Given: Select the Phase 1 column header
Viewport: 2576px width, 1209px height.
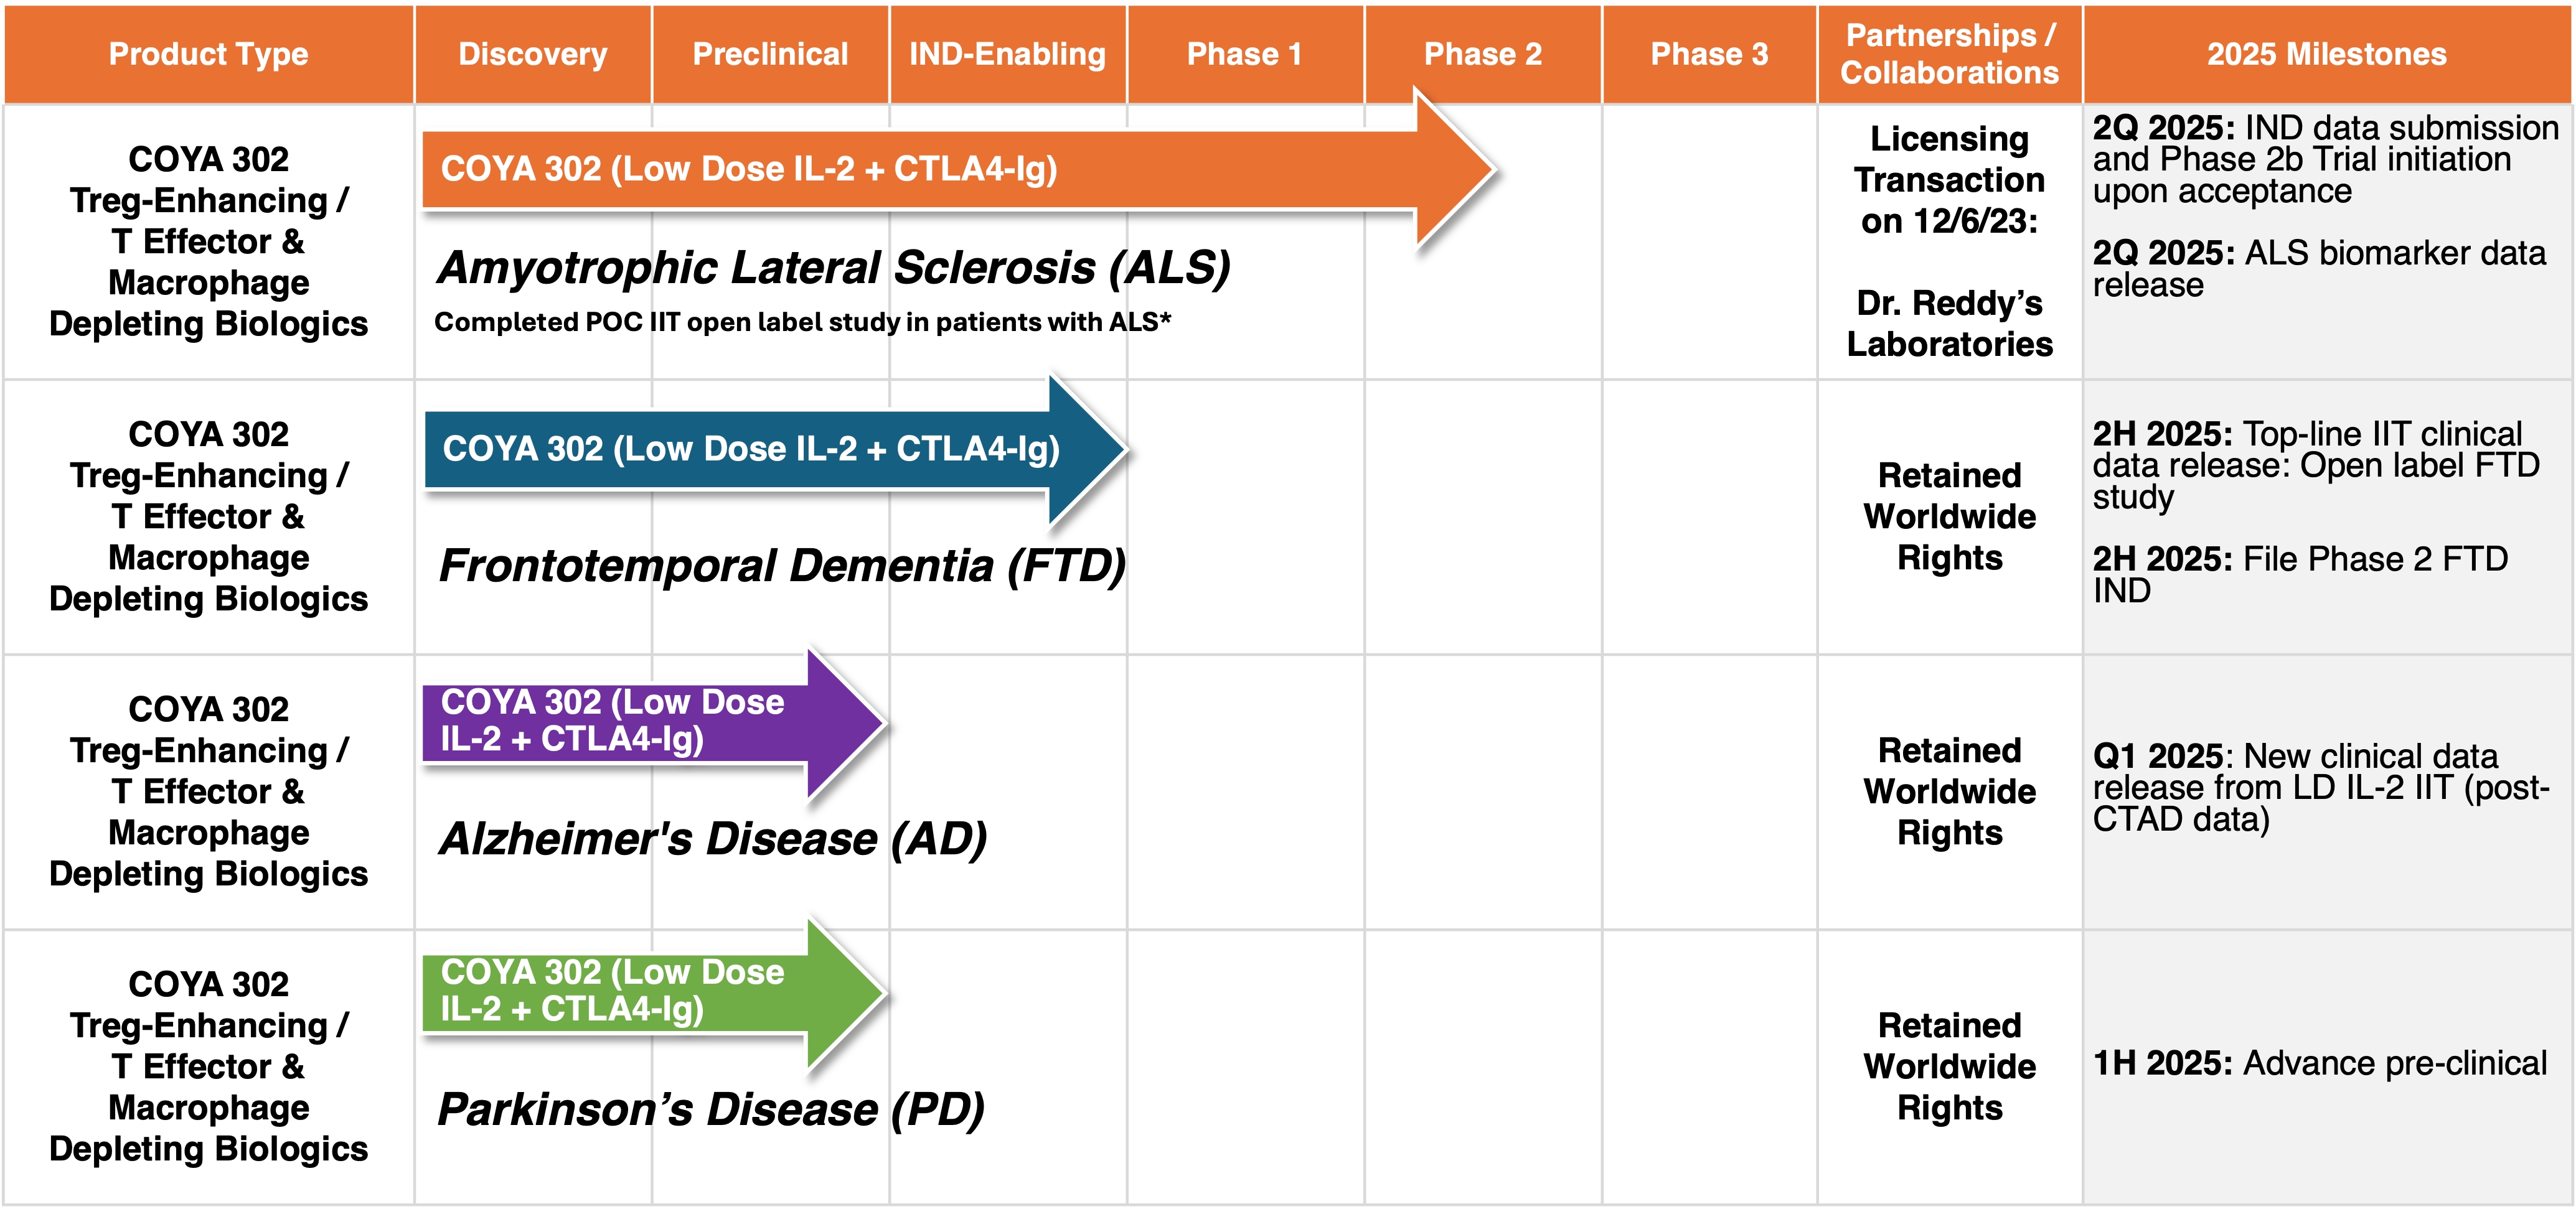Looking at the screenshot, I should [x=1244, y=54].
